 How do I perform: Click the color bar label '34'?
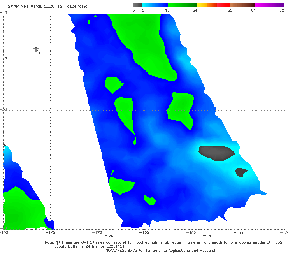195,11
